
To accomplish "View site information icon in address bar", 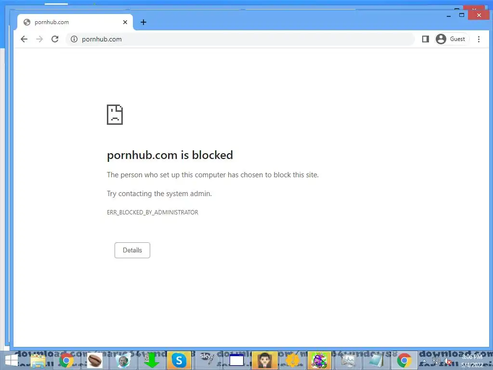I will [74, 39].
